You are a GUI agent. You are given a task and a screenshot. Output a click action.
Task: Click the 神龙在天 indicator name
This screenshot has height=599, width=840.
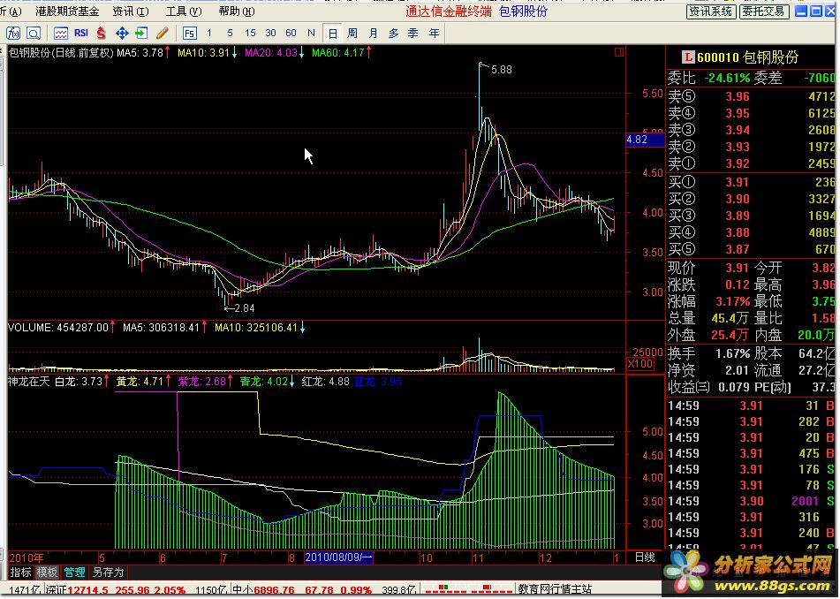point(29,382)
